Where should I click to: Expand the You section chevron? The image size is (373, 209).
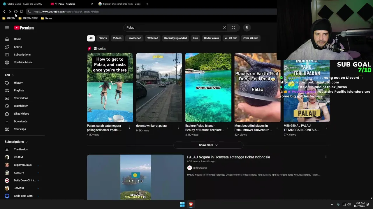tap(13, 75)
